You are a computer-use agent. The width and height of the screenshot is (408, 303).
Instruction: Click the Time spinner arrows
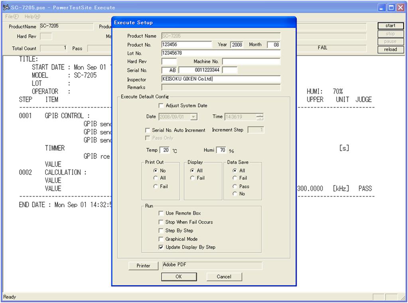point(260,117)
